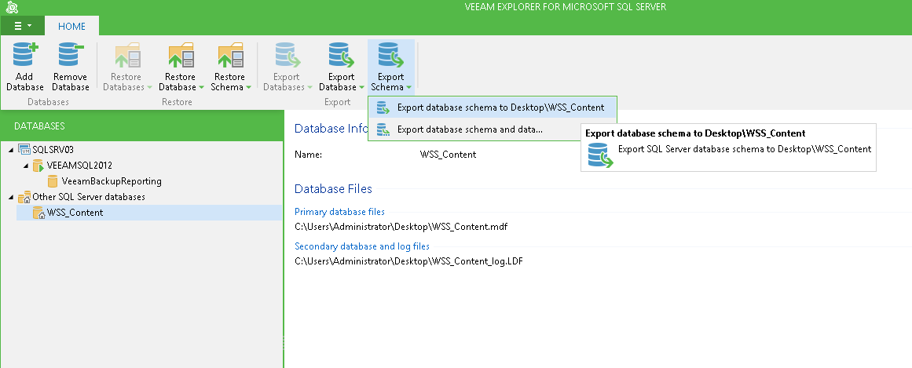The width and height of the screenshot is (912, 368).
Task: Open the main application menu button
Action: click(x=22, y=26)
